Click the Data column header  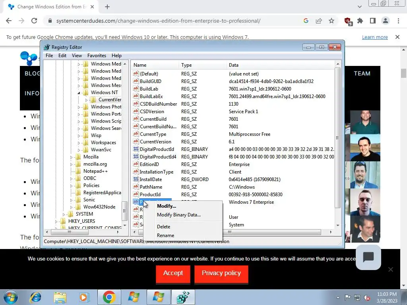pos(280,65)
